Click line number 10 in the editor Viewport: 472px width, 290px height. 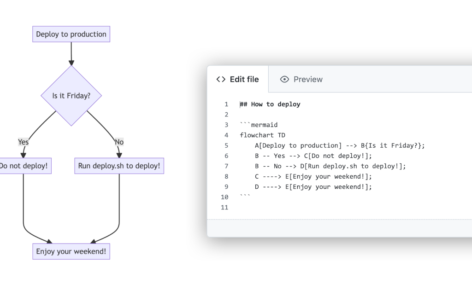point(224,197)
